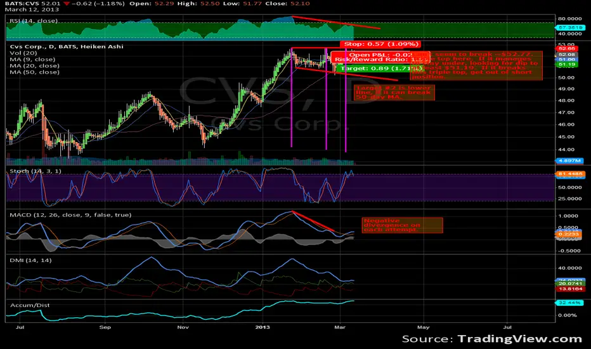Select the Accum/Dist indicator label
The width and height of the screenshot is (591, 349).
click(x=30, y=305)
